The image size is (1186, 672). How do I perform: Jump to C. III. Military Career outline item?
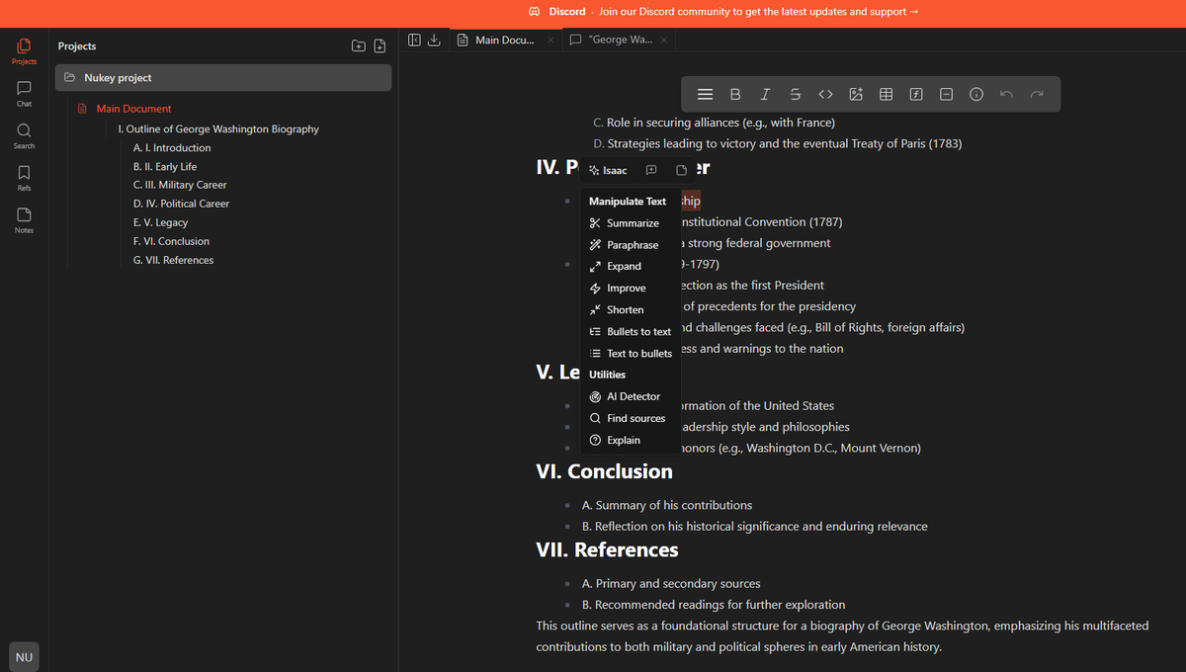[180, 185]
